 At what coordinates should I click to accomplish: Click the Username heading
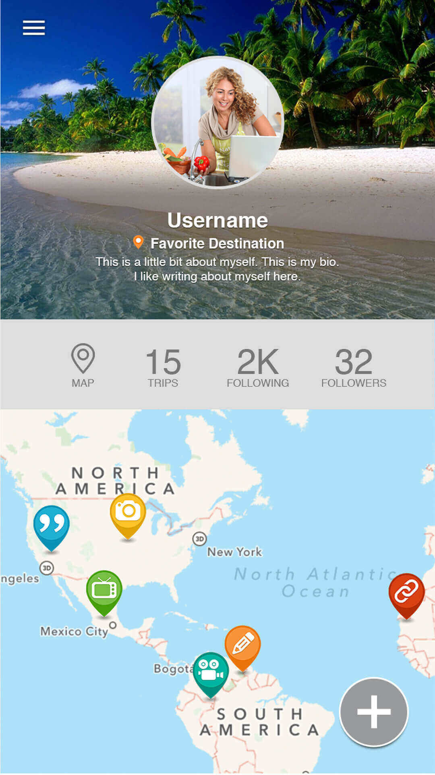point(217,220)
